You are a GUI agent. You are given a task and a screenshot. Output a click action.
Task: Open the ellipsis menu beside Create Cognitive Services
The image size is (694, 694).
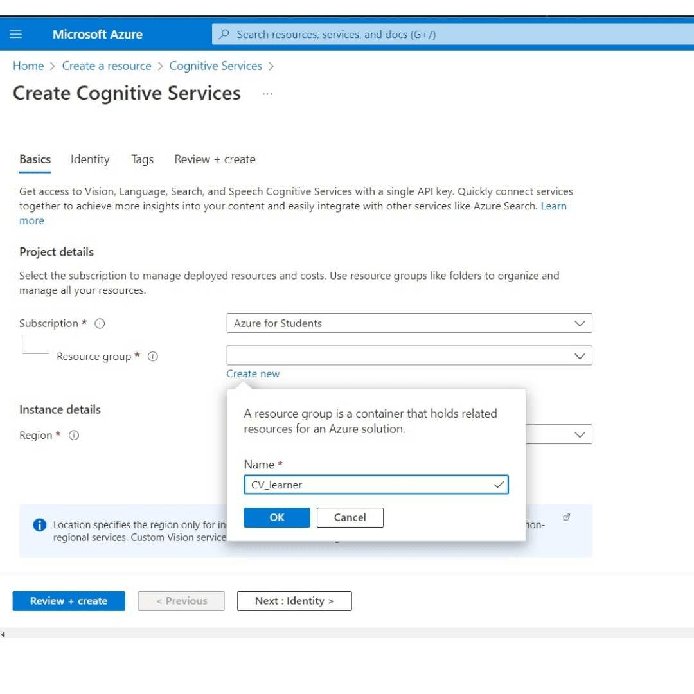pos(267,94)
